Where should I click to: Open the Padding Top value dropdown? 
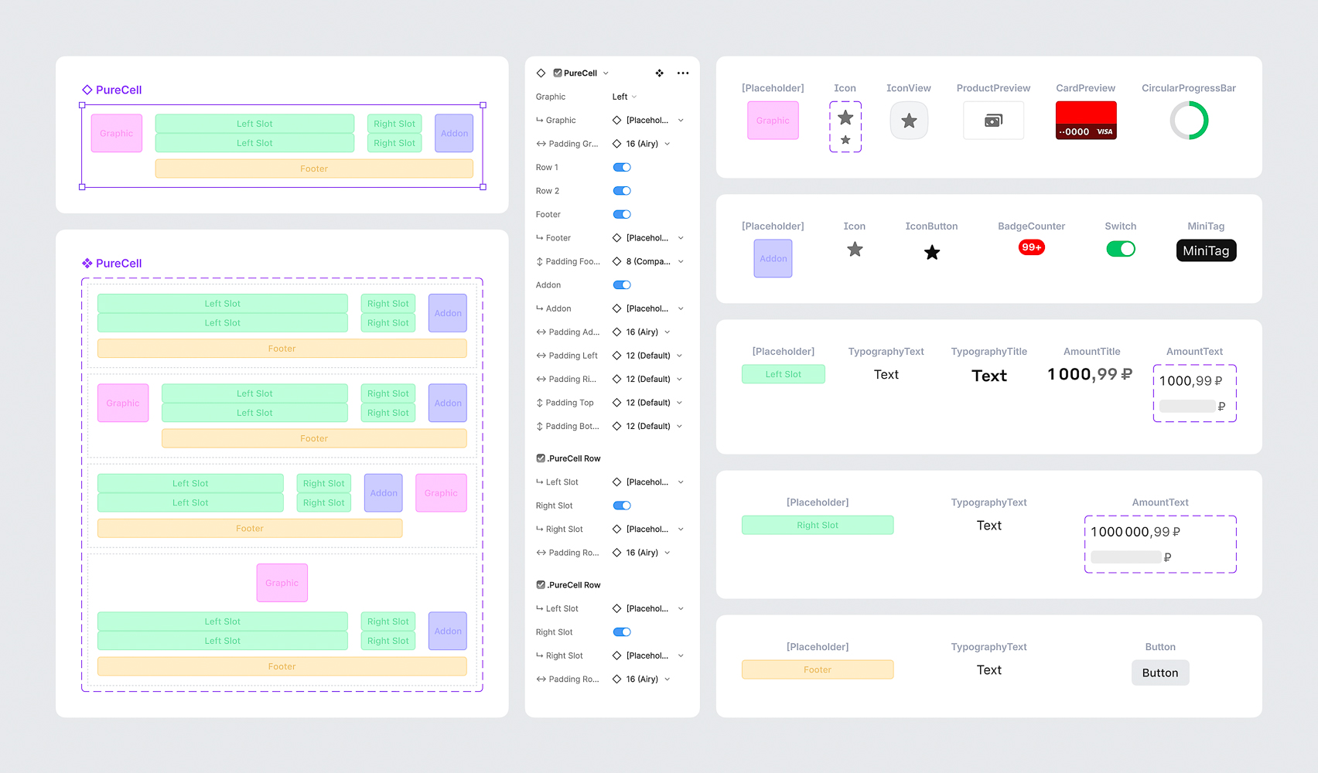pos(647,403)
